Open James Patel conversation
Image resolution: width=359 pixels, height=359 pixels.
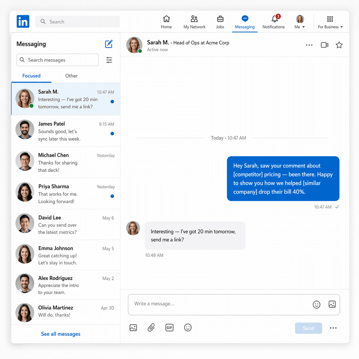click(66, 131)
